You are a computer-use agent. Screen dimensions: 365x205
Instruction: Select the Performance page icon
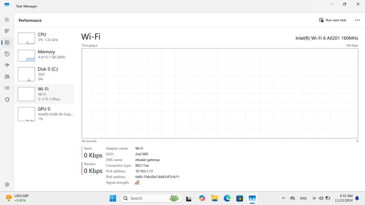pos(7,42)
